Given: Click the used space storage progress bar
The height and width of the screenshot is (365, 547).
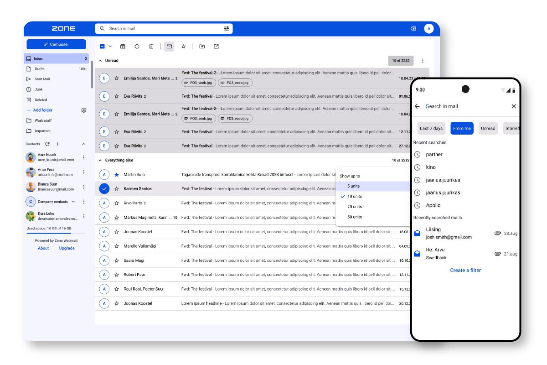Looking at the screenshot, I should pyautogui.click(x=56, y=233).
